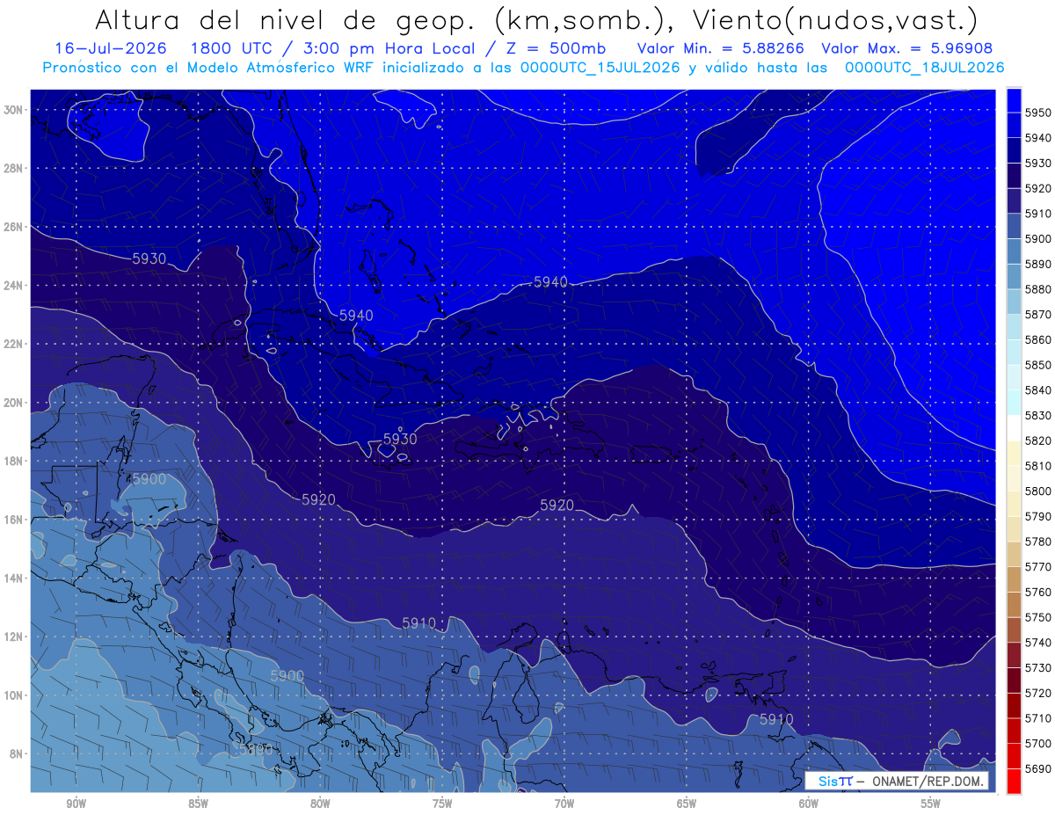Viewport: 1055px width, 815px height.
Task: Click the legend value 5880
Action: [x=1037, y=289]
